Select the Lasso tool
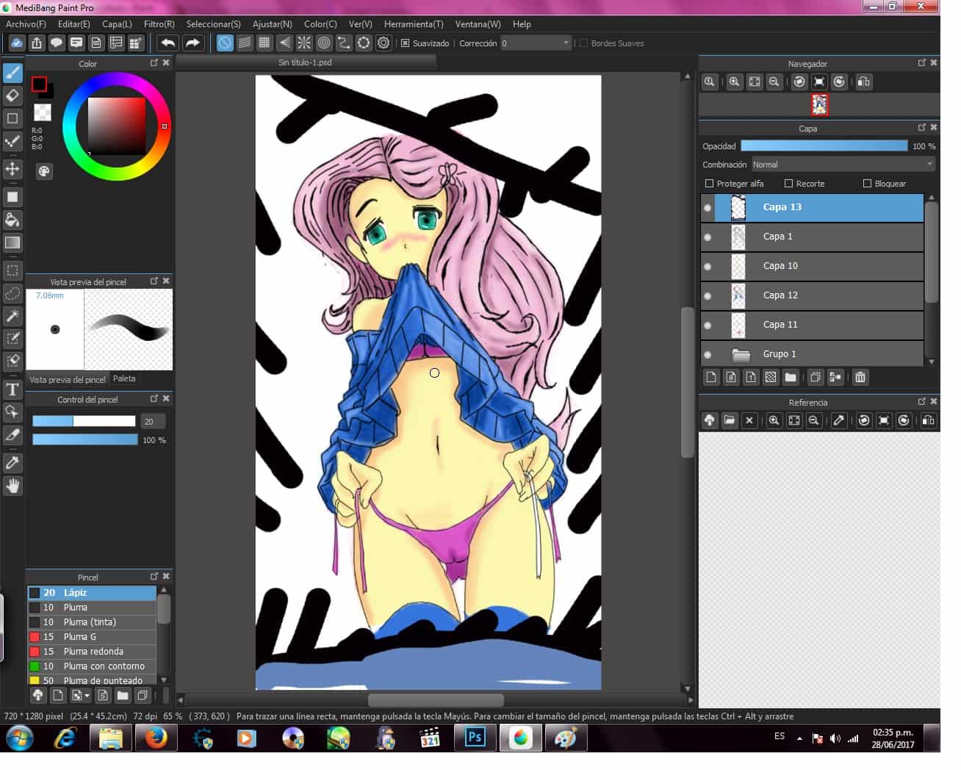Viewport: 961px width, 770px height. 12,293
